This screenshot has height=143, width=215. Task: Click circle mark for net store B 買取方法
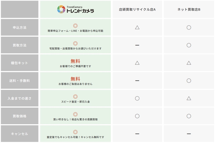[x=189, y=45]
